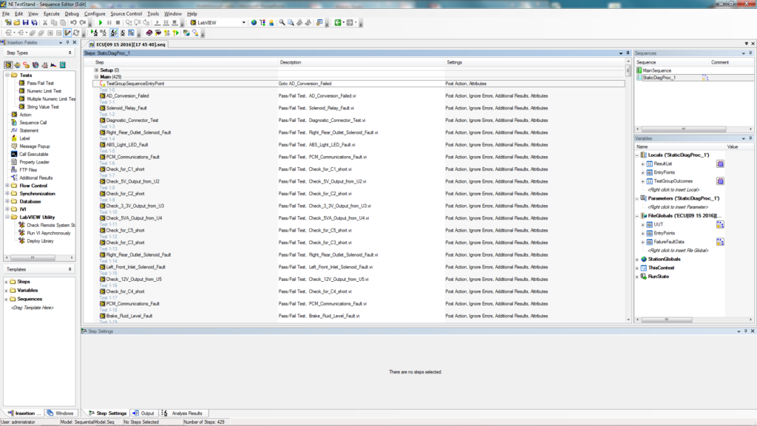The width and height of the screenshot is (757, 426).
Task: Click the Save All toolbar icon
Action: (x=34, y=23)
